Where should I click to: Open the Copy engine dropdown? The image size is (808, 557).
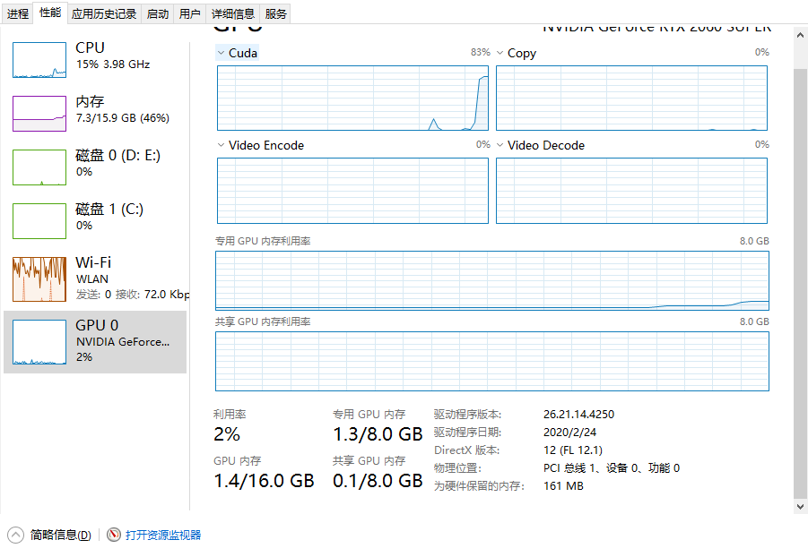(500, 53)
